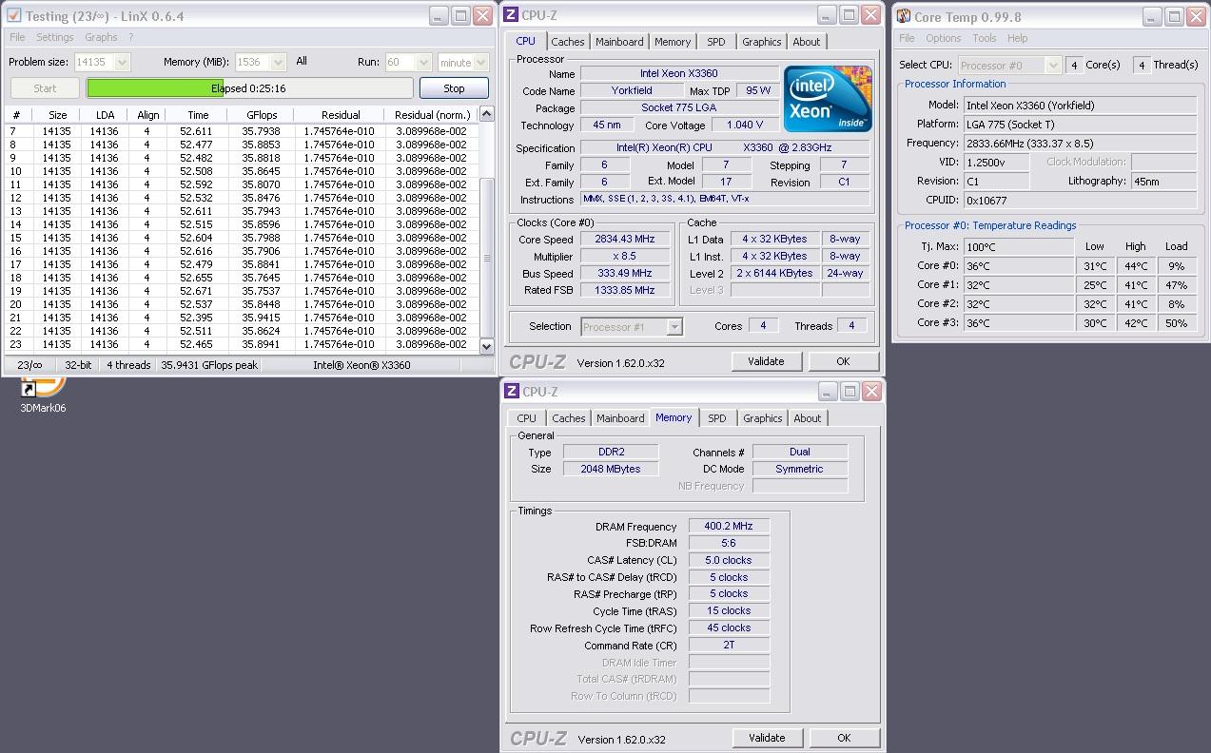Click the Core Temp title bar icon
1211x753 pixels.
point(903,15)
